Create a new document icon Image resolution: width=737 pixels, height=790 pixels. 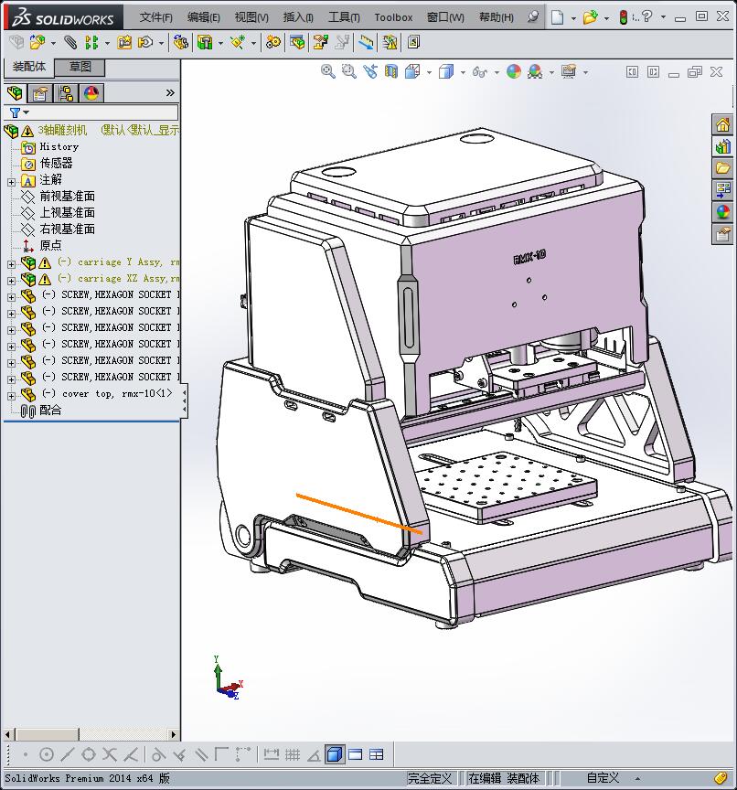pyautogui.click(x=557, y=17)
